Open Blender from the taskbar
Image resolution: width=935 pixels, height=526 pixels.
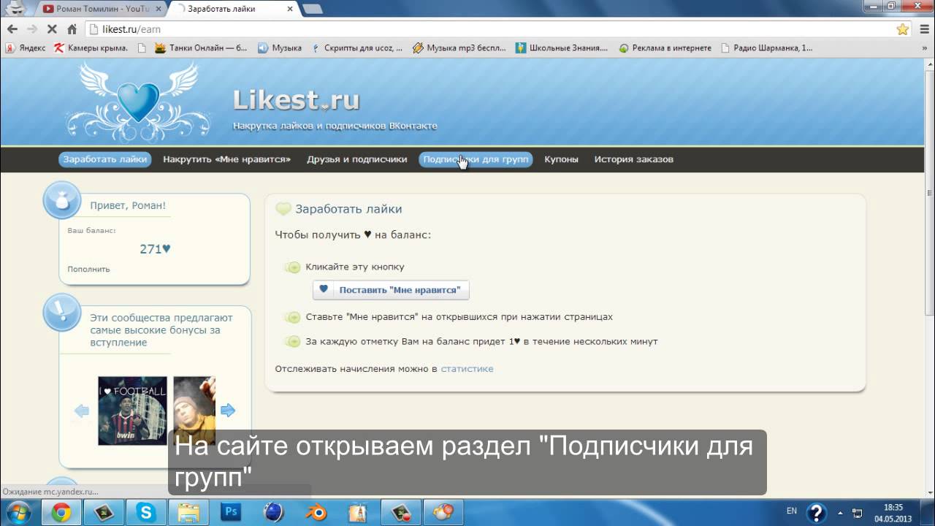[x=315, y=512]
